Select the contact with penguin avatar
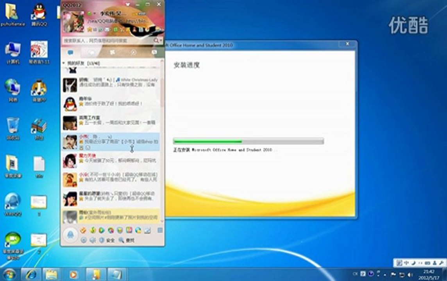This screenshot has height=281, width=447. pos(111,104)
